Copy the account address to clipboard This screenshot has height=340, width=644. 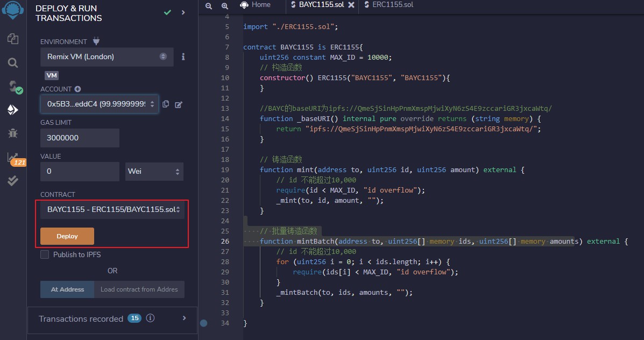click(166, 104)
